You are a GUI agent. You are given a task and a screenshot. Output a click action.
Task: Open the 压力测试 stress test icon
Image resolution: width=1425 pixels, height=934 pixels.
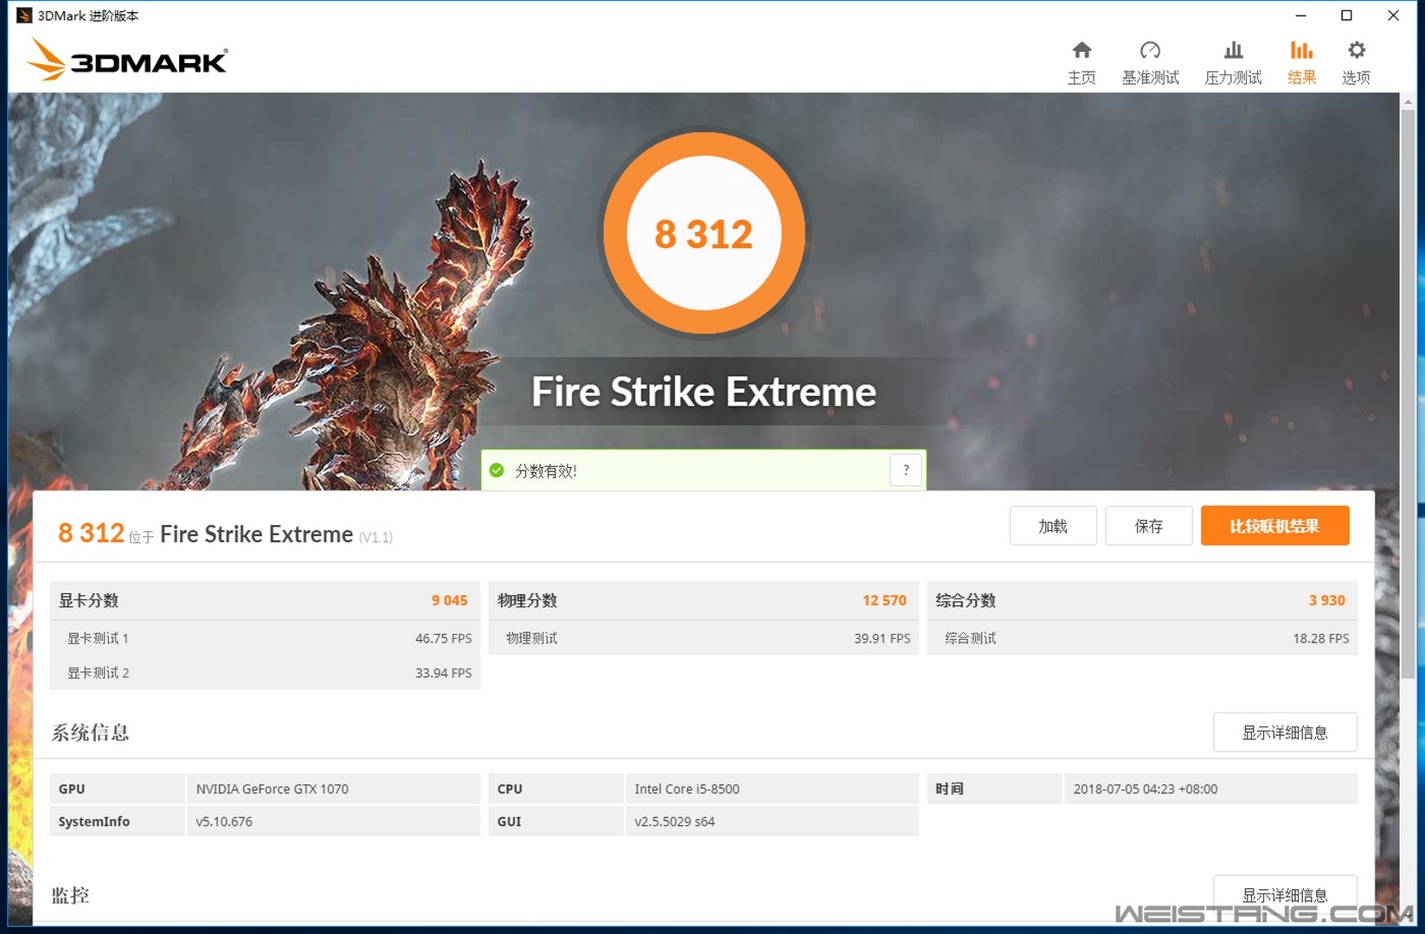point(1233,50)
